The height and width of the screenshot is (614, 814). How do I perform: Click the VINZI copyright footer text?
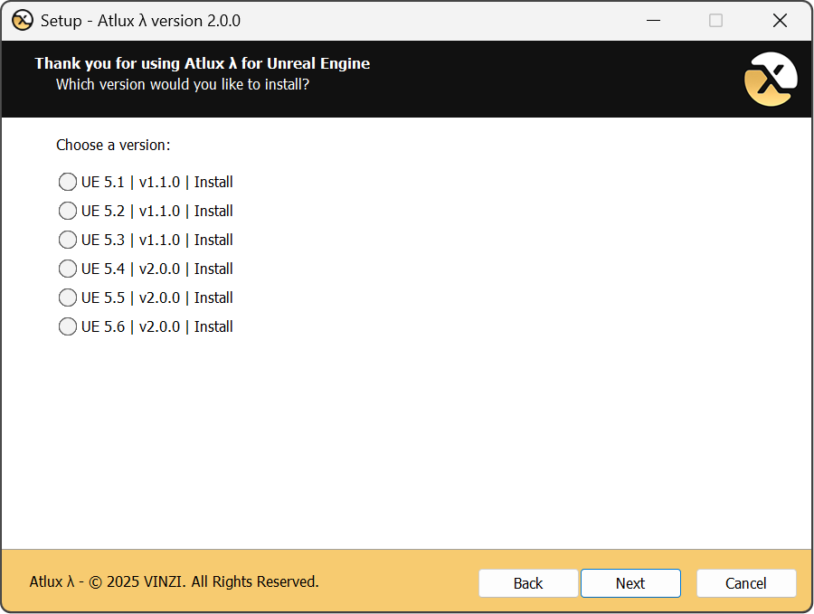click(x=174, y=581)
